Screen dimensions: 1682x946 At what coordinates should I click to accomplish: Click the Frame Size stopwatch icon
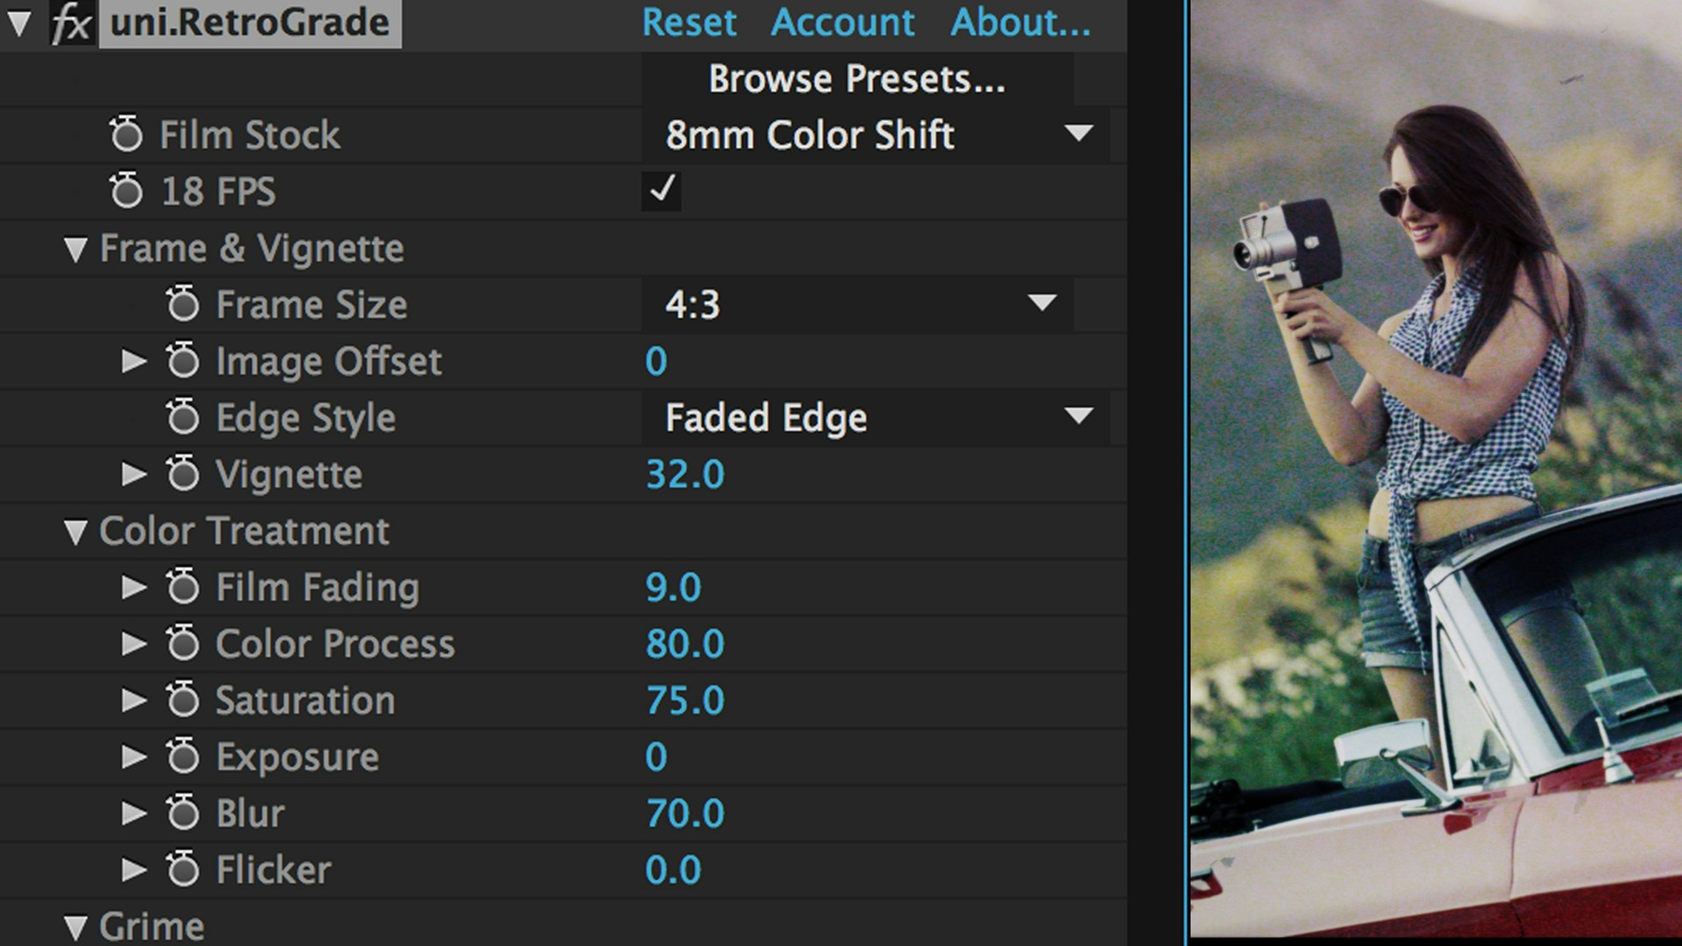(183, 304)
